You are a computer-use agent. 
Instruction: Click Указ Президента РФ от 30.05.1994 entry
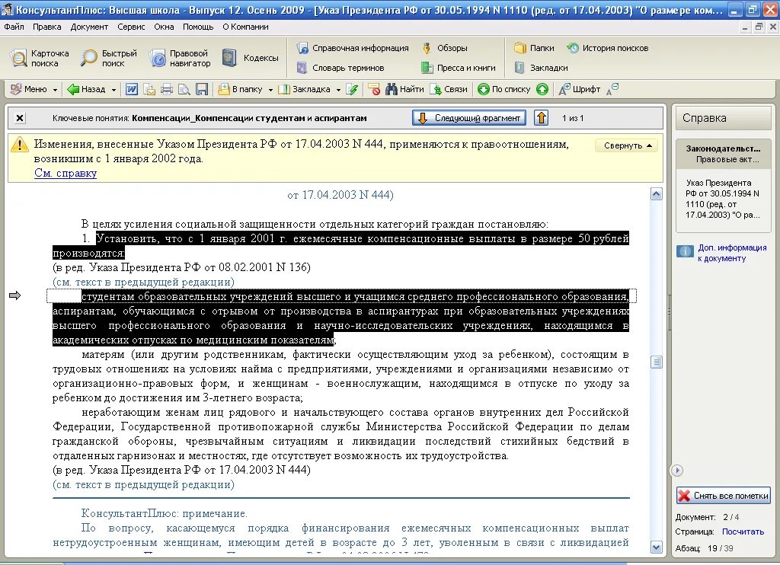point(723,199)
